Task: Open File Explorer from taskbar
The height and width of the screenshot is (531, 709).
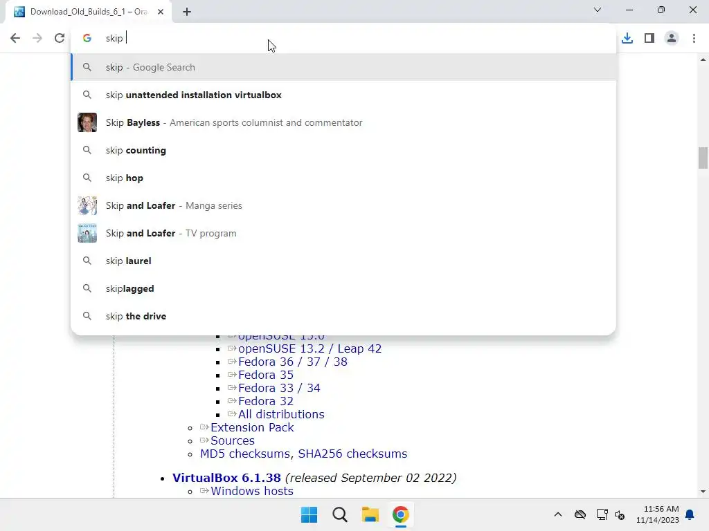Action: tap(370, 514)
